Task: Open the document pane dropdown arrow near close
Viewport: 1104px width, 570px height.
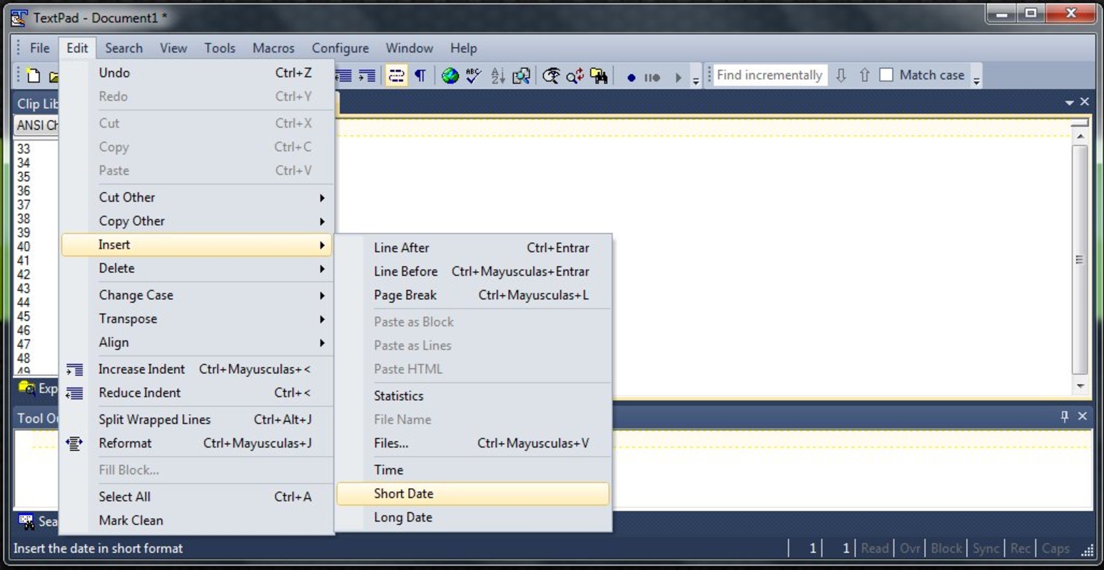Action: coord(1069,103)
